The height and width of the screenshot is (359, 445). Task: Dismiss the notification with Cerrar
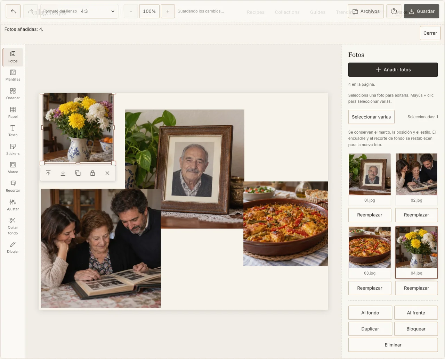pyautogui.click(x=430, y=33)
